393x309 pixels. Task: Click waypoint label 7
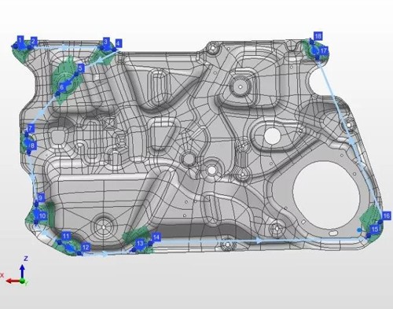tap(31, 128)
